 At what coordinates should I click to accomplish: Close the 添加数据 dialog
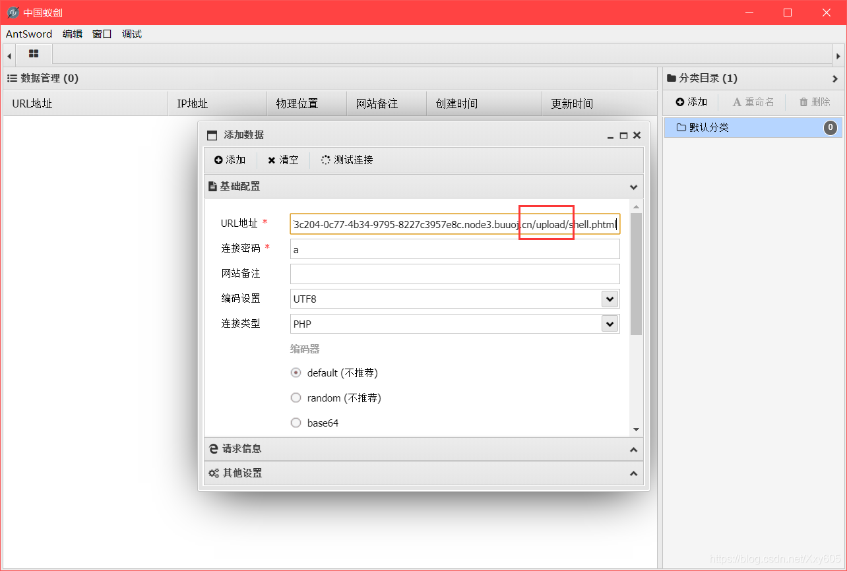coord(637,135)
